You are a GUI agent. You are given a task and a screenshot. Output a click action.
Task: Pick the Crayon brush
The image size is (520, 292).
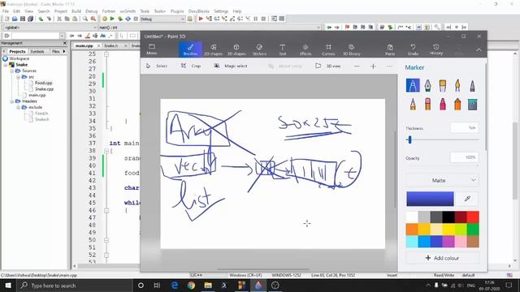coord(442,105)
